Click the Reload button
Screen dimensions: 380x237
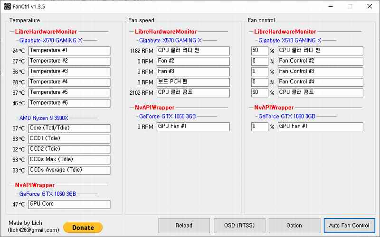[x=183, y=226]
